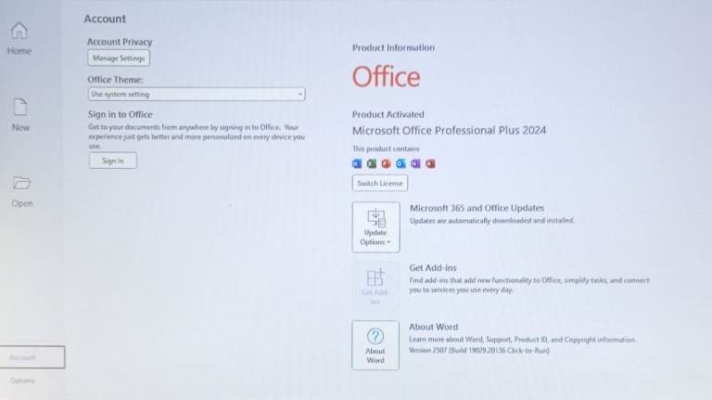Open the About Word dialog

(x=375, y=345)
